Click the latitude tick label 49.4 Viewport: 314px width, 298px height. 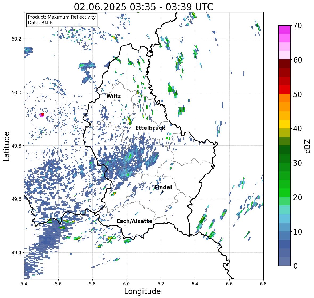point(17,253)
